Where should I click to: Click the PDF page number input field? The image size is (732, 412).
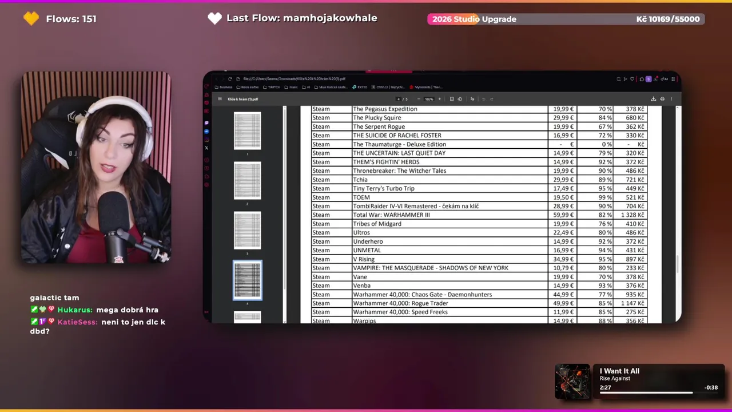click(399, 99)
